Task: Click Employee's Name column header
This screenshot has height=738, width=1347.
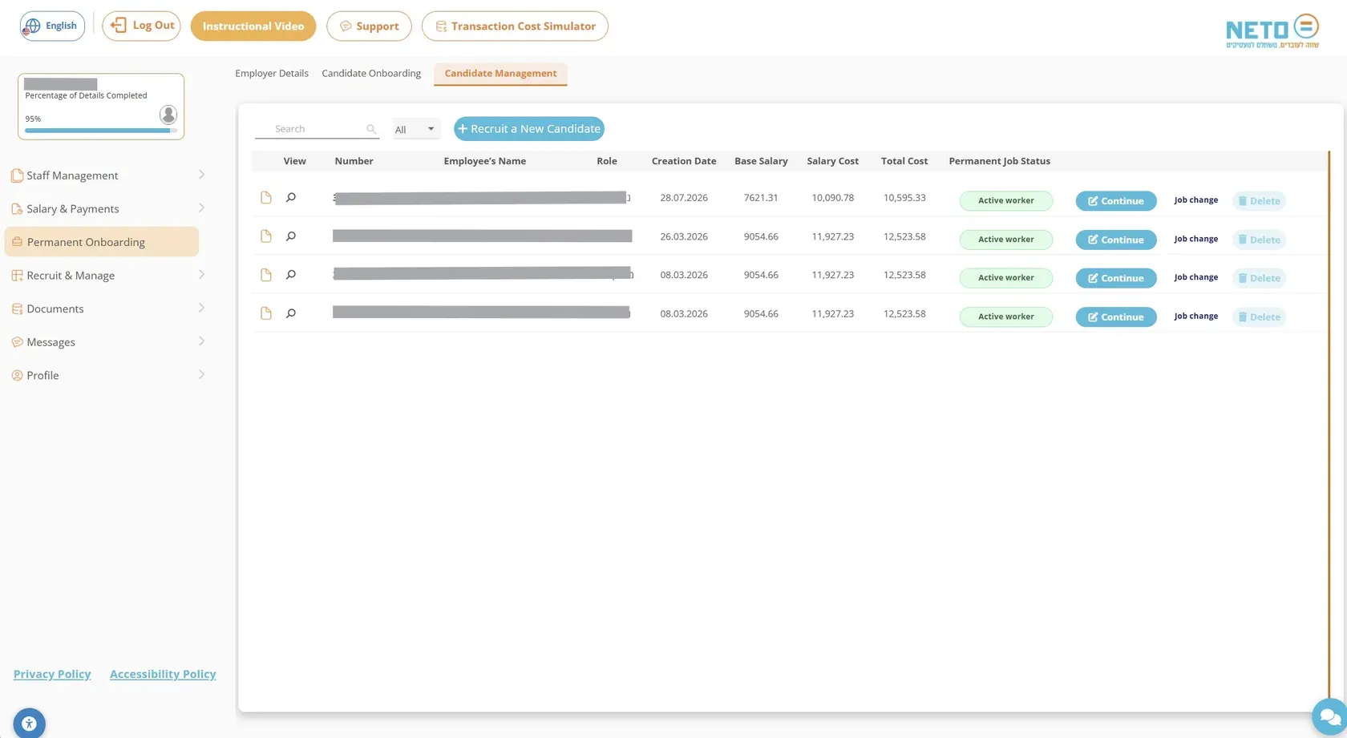Action: tap(485, 161)
